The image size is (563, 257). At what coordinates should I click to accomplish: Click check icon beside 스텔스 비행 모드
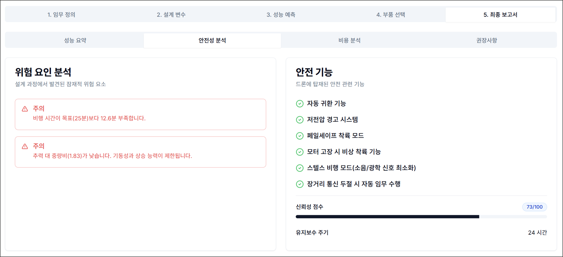(300, 168)
